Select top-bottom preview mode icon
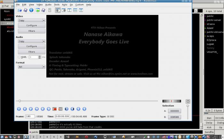Image resolution: width=224 pixels, height=139 pixels. 75,10
